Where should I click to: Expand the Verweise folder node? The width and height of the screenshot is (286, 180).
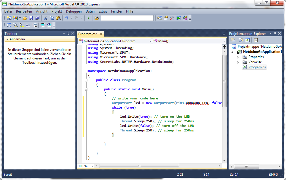click(x=238, y=62)
